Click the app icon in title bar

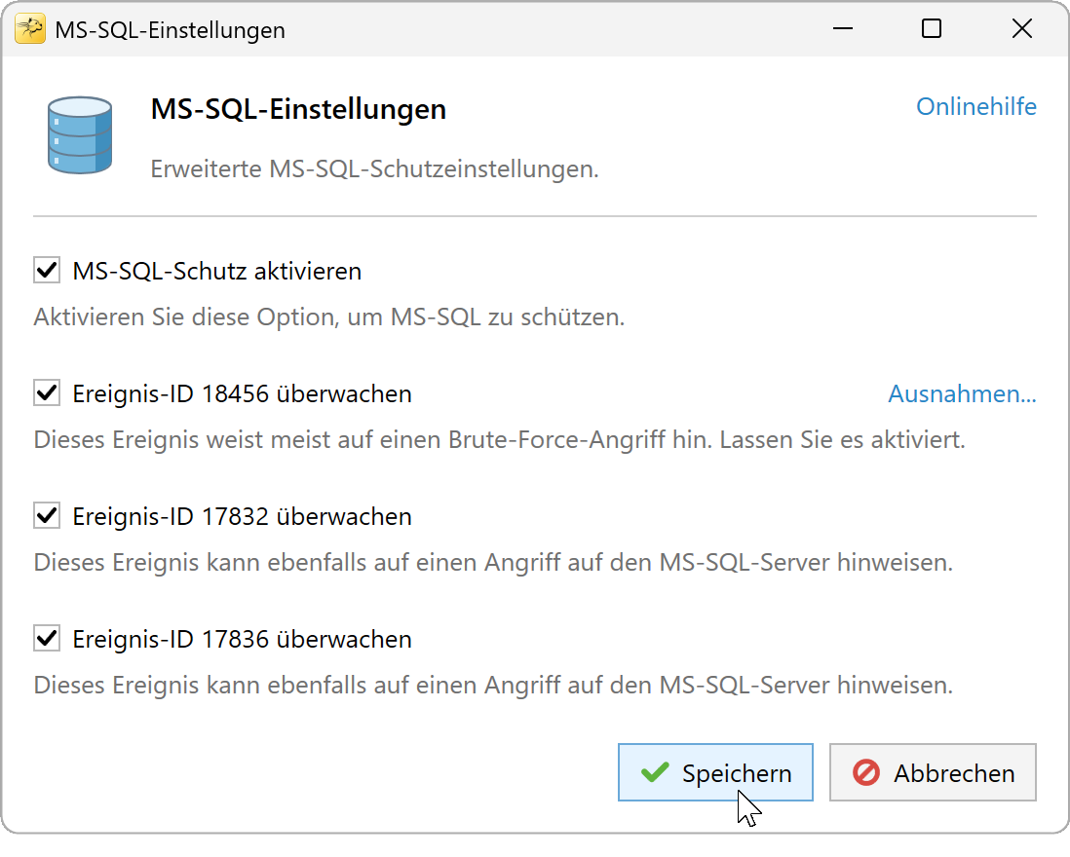30,28
